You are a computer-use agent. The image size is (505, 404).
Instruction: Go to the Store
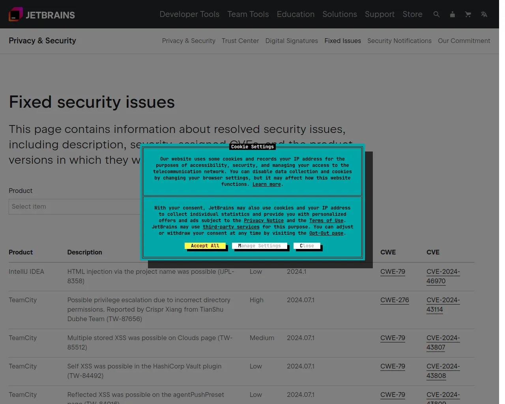pos(412,14)
